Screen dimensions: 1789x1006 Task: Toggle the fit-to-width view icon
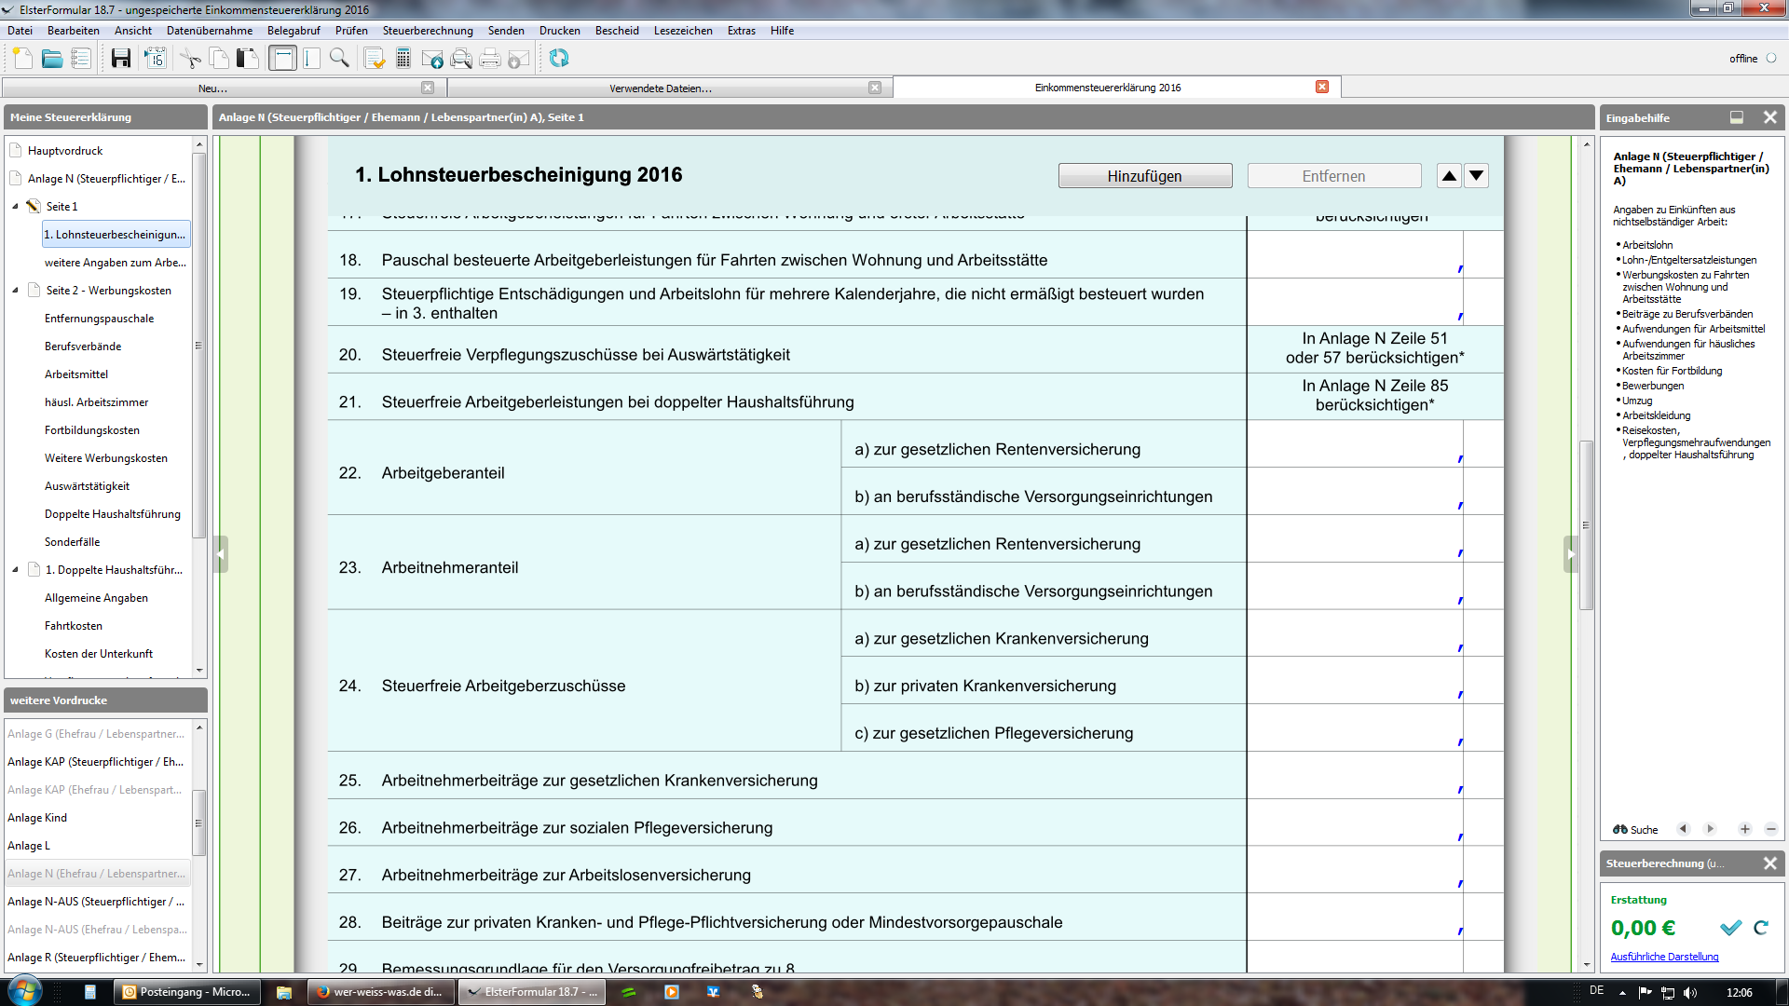(282, 59)
